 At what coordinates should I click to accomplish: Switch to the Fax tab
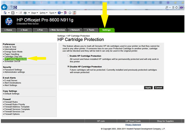pos(40,30)
